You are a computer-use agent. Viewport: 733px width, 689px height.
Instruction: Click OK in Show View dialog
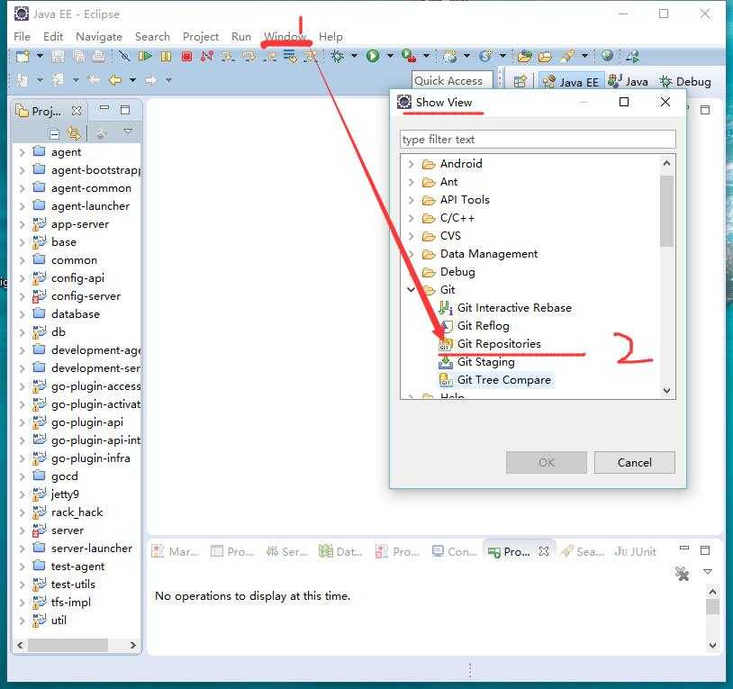pyautogui.click(x=546, y=463)
